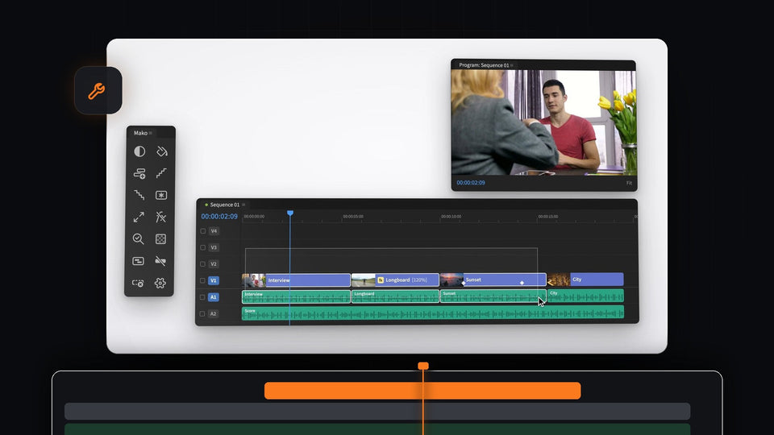Click the checkerboard transparency icon in Mako
The image size is (774, 435).
tap(161, 239)
